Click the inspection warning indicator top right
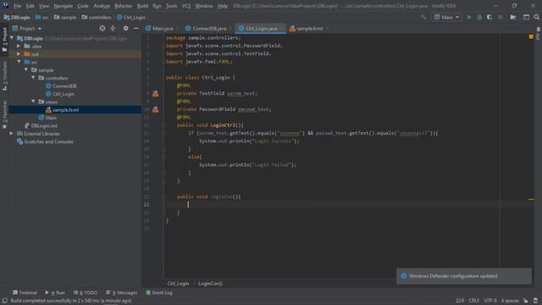Screen dimensions: 542x305 pos(531,36)
